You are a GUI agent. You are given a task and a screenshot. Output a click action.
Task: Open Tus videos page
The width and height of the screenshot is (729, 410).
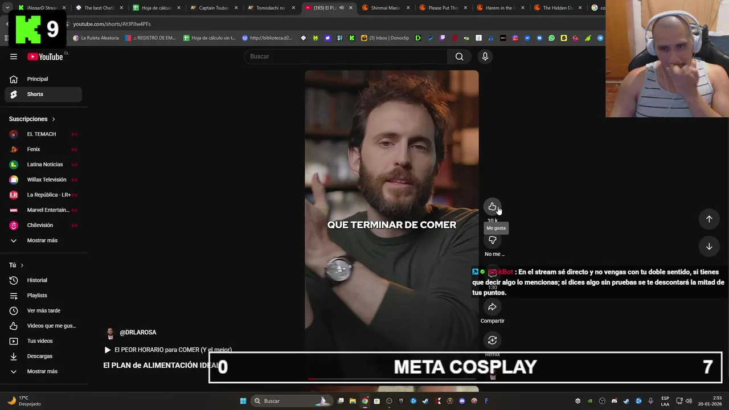(x=43, y=341)
